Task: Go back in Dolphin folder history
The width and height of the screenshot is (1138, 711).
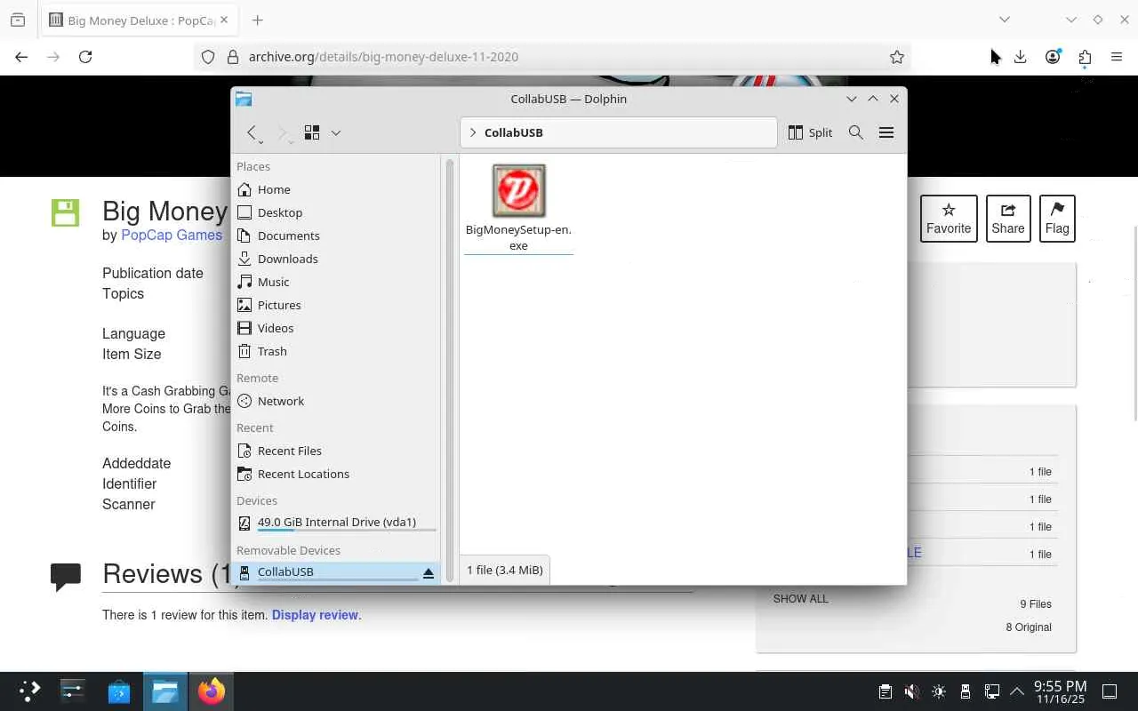Action: tap(253, 132)
